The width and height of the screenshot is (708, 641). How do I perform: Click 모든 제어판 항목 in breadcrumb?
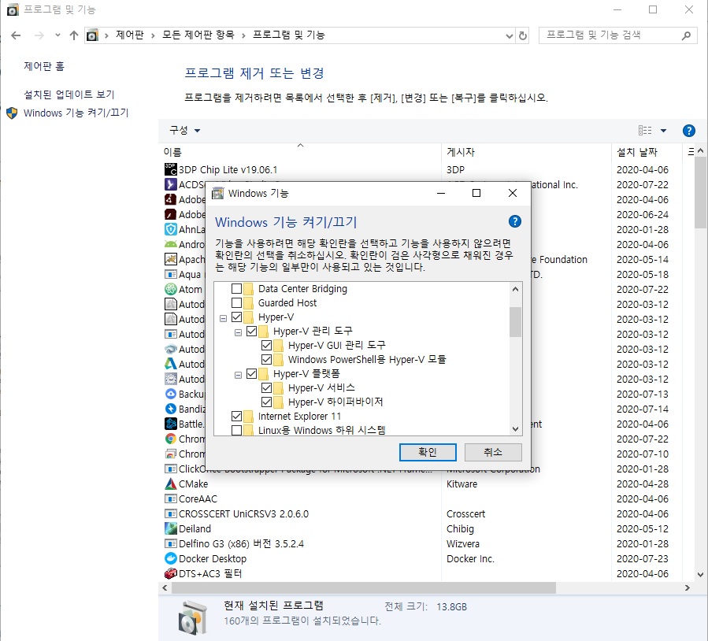coord(198,35)
